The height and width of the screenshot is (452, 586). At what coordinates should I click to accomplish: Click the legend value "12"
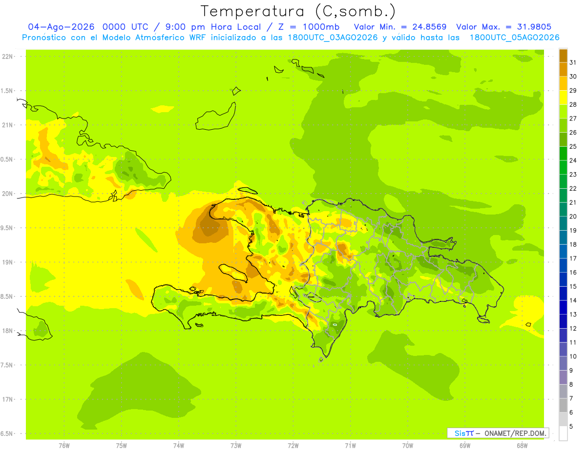pos(573,328)
